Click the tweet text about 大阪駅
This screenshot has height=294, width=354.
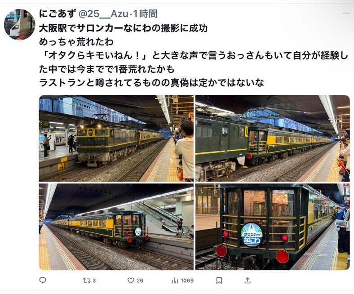pos(123,28)
